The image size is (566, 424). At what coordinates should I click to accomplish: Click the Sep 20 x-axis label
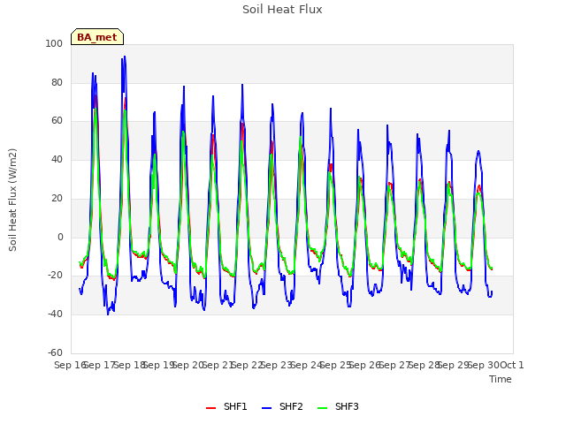click(188, 365)
